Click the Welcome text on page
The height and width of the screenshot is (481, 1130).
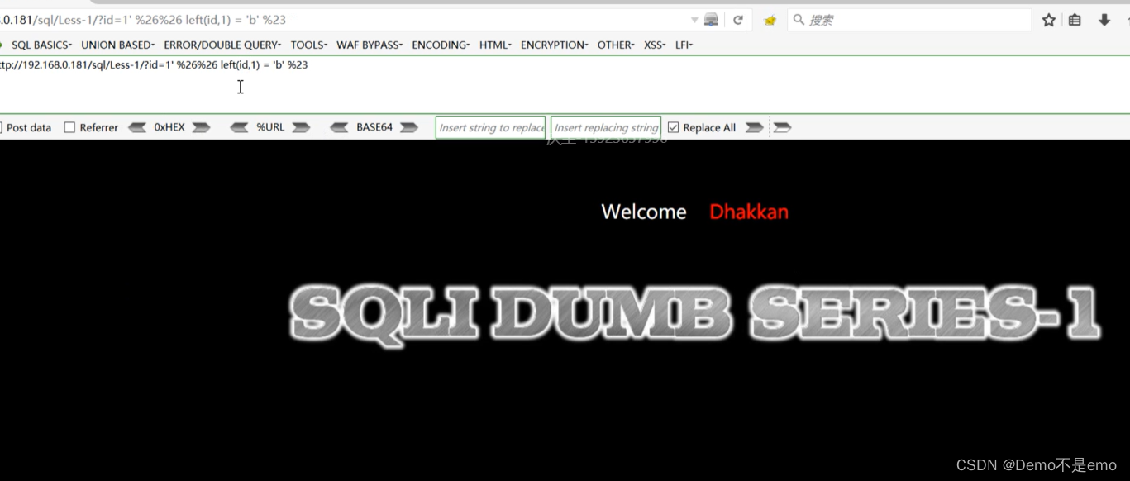644,212
